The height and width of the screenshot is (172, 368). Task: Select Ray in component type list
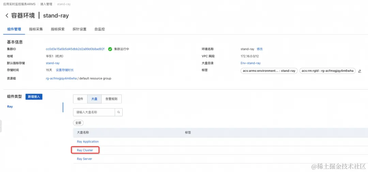coord(10,107)
